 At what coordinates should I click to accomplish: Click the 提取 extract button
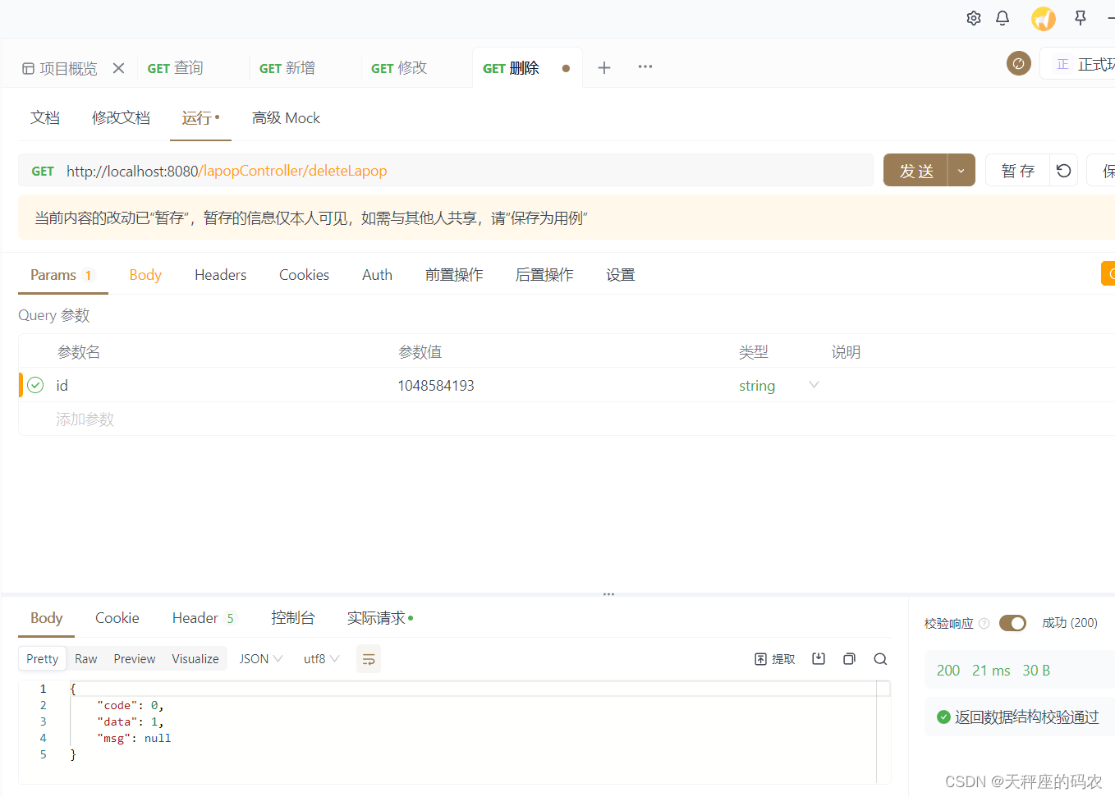[775, 659]
